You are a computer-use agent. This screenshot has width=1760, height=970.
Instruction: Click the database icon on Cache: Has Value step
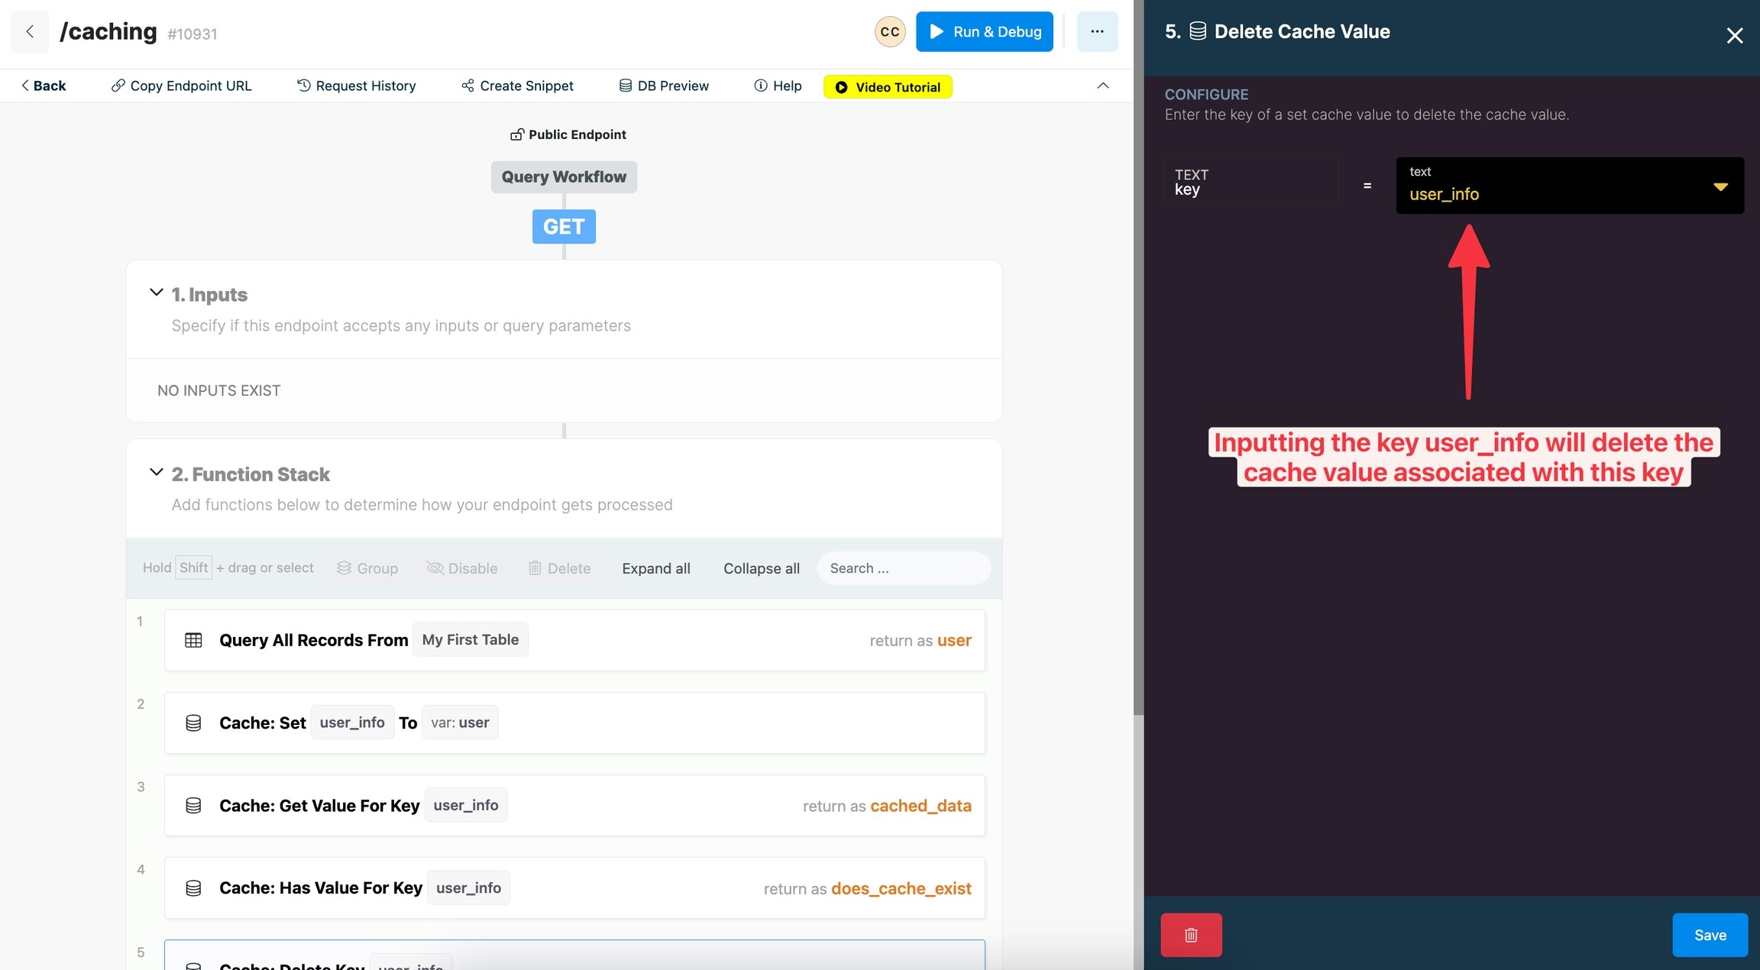(193, 888)
